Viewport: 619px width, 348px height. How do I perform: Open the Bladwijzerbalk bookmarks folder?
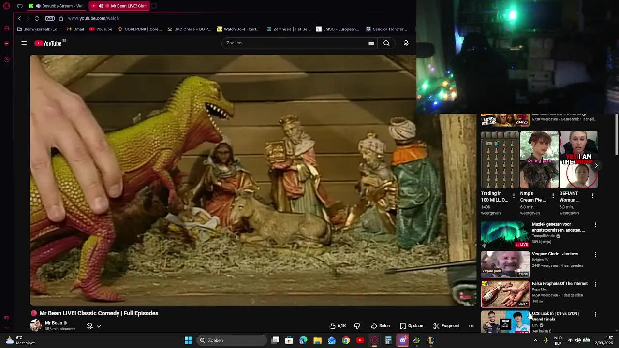coord(39,29)
